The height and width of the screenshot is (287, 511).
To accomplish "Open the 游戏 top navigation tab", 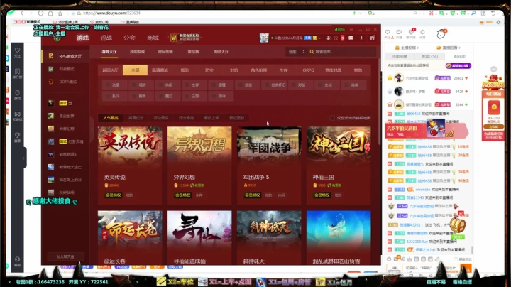I will point(82,38).
